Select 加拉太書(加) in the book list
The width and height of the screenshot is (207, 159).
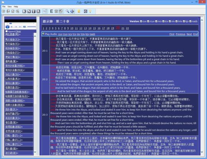click(12, 74)
